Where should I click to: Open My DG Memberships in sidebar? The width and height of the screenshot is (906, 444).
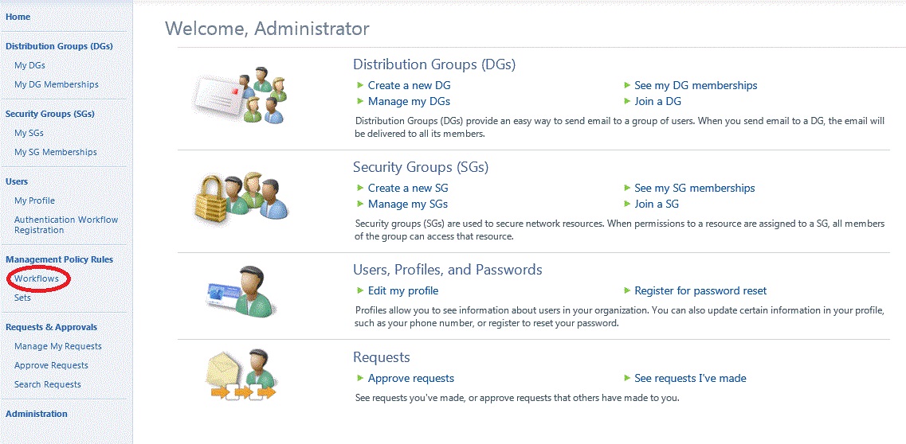click(x=57, y=84)
